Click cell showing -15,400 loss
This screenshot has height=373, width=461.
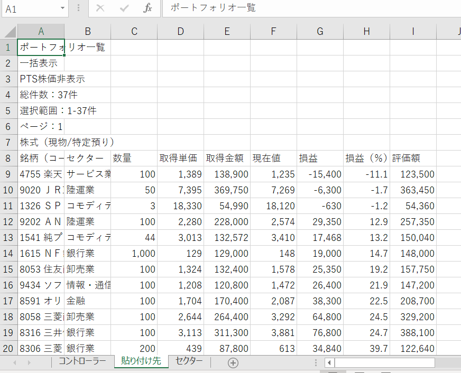click(x=320, y=174)
